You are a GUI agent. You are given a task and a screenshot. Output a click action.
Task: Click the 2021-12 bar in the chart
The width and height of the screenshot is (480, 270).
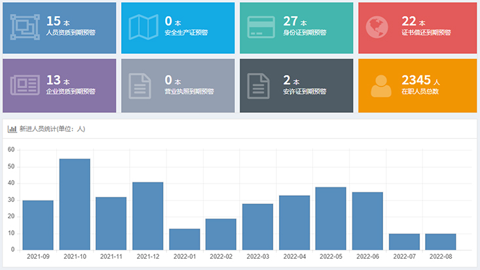148,216
